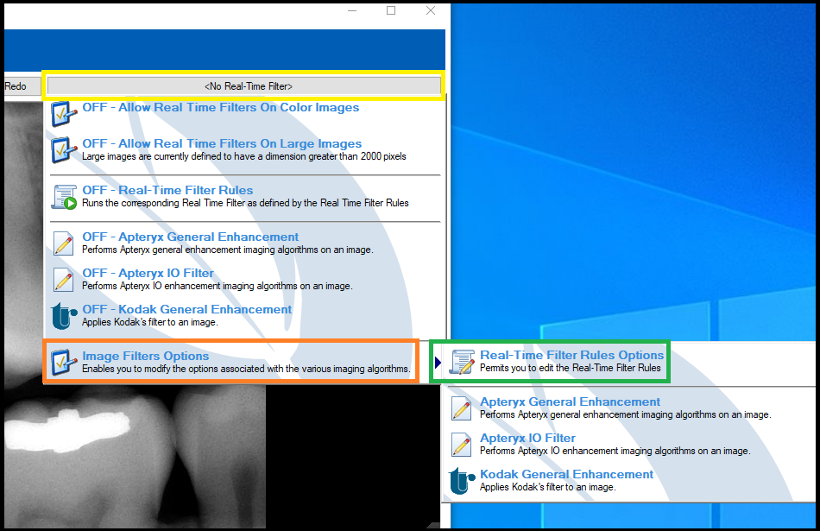Viewport: 820px width, 531px height.
Task: Toggle Allow Real Time Filters On Color Images
Action: coord(220,107)
